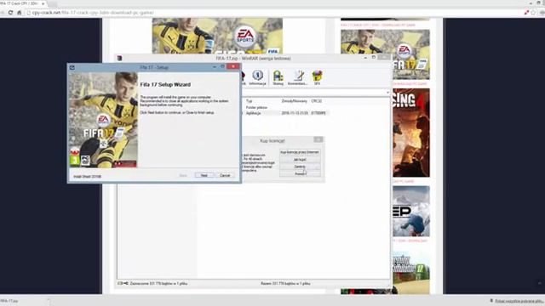Click the WinRAR app icon in title bar
Viewport: 545px width, 306px height.
[119, 58]
